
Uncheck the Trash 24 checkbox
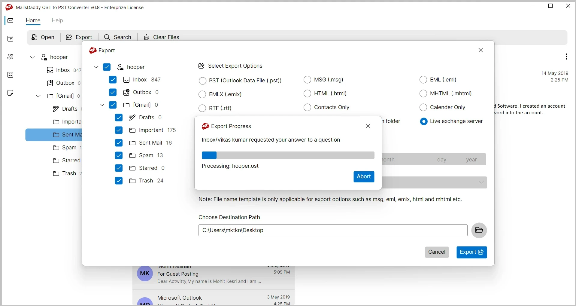(x=119, y=181)
